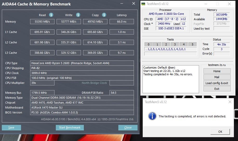The image size is (238, 141).
Task: Click the Chipset AMD X470 field
Action: click(82, 103)
